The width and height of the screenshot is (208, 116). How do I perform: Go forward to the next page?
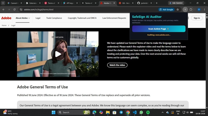click(x=9, y=9)
